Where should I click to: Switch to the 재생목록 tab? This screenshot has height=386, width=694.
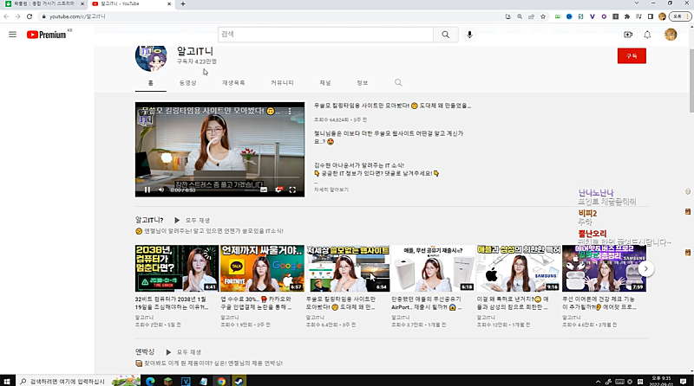(x=233, y=82)
